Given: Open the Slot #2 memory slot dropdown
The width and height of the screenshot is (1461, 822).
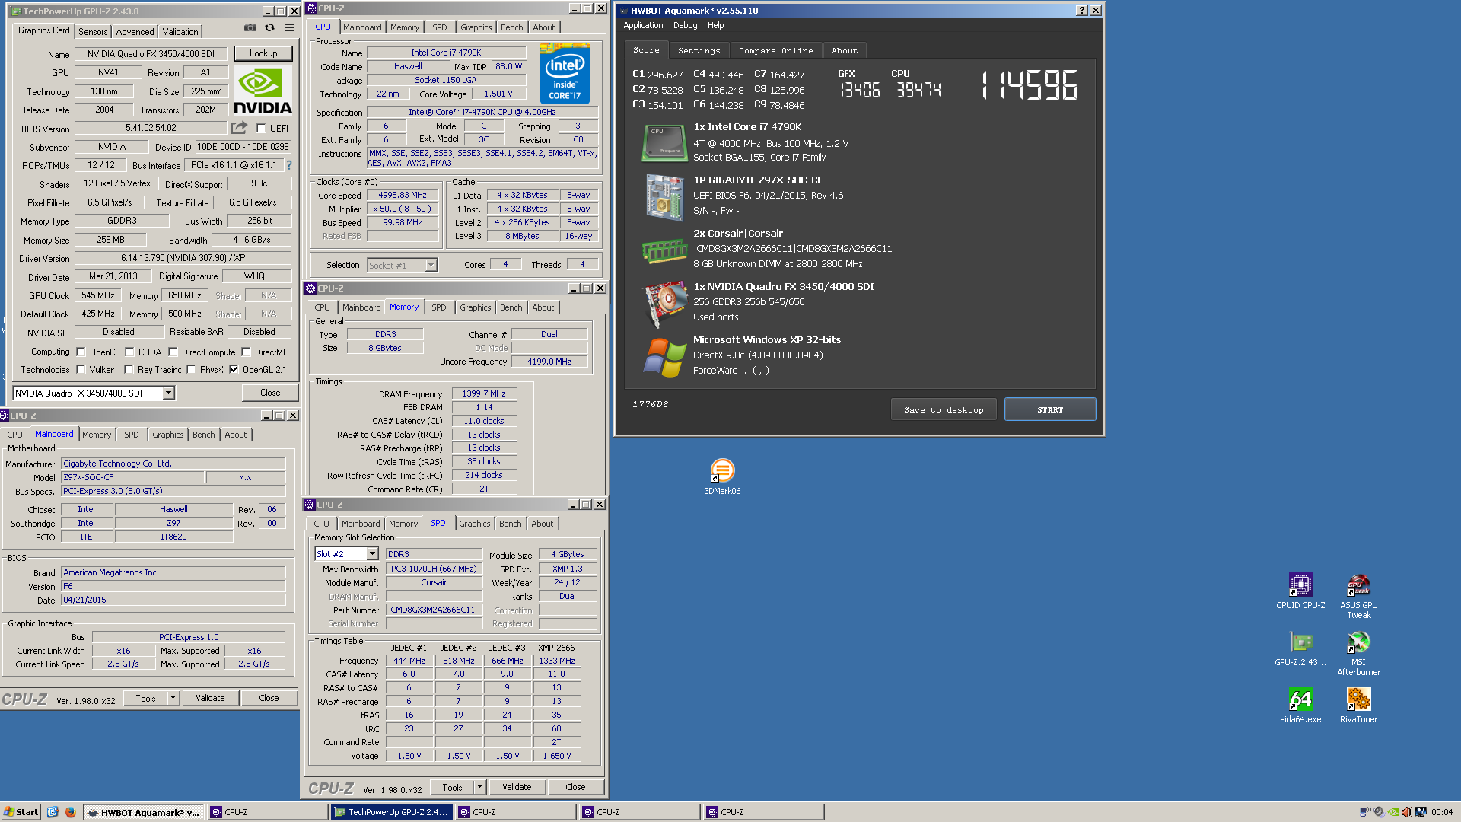Looking at the screenshot, I should coord(372,554).
